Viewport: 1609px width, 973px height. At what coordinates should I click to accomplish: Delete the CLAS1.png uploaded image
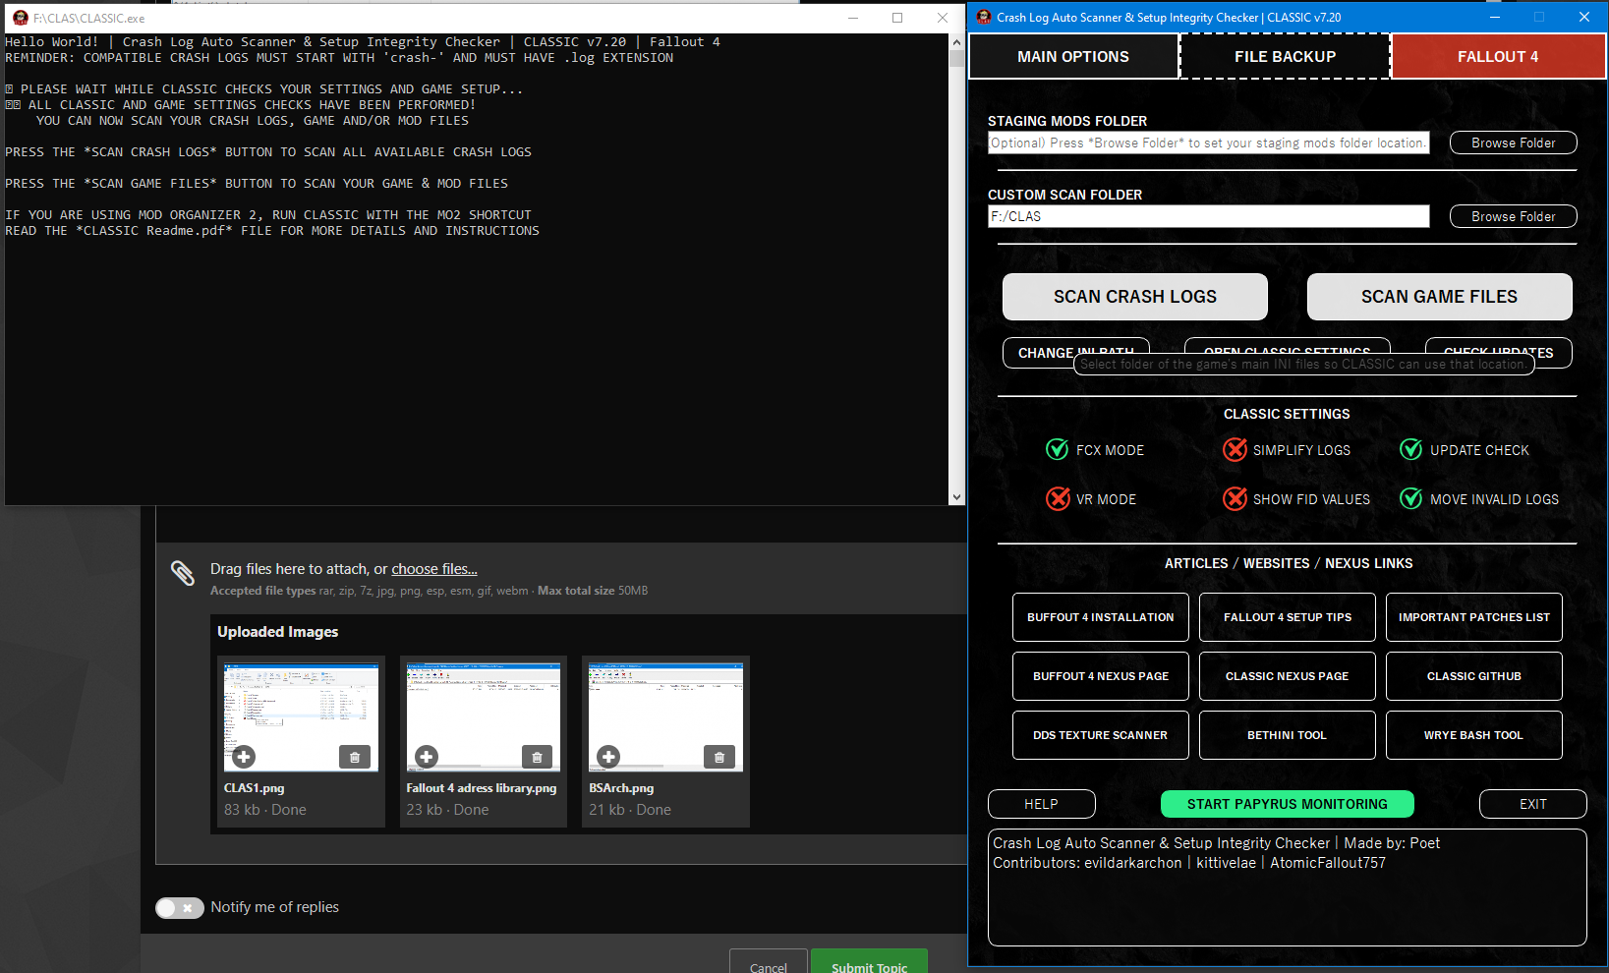click(355, 757)
